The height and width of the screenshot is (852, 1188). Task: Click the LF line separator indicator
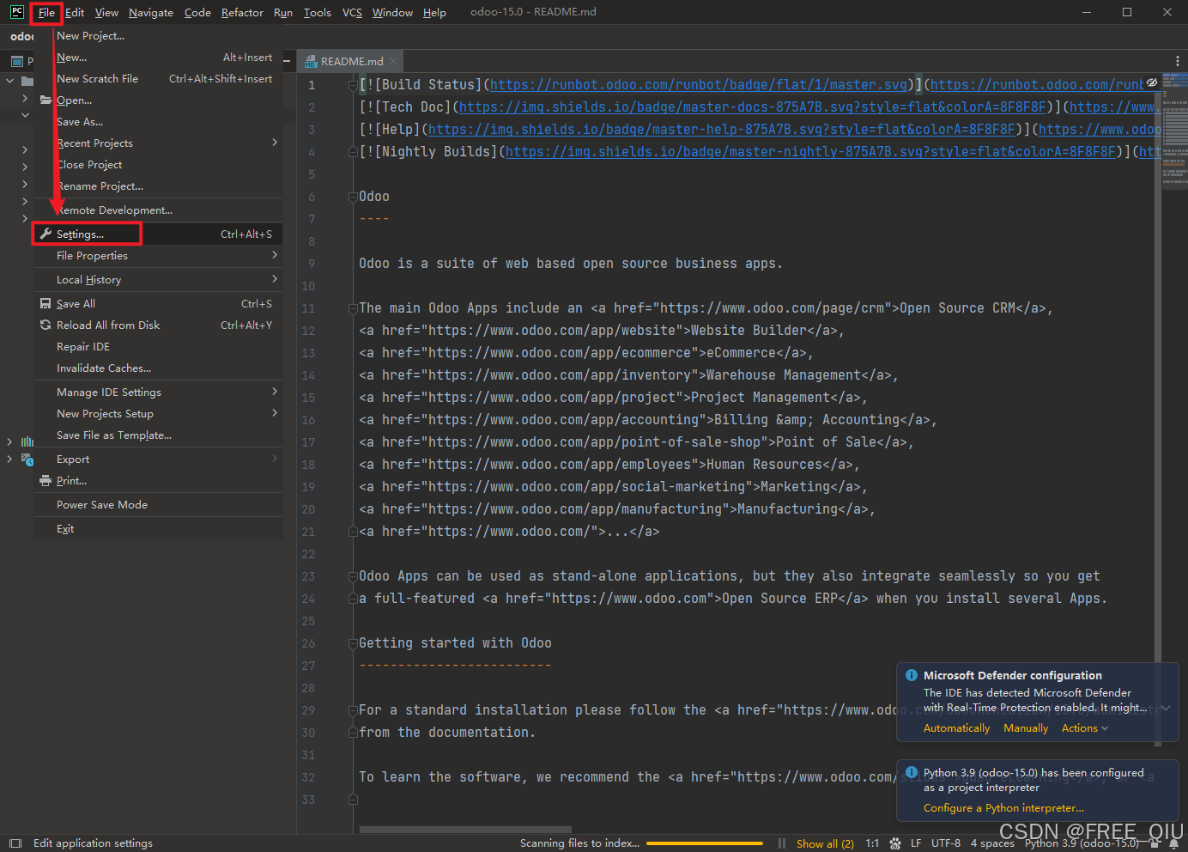[916, 843]
